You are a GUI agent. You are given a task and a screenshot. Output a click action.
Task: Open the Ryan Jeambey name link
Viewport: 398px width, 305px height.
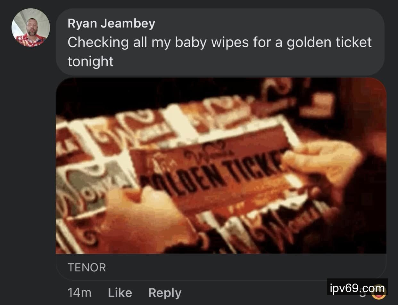coord(111,23)
